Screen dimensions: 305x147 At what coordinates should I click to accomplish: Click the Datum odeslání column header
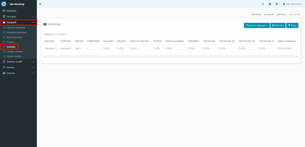pos(287,41)
